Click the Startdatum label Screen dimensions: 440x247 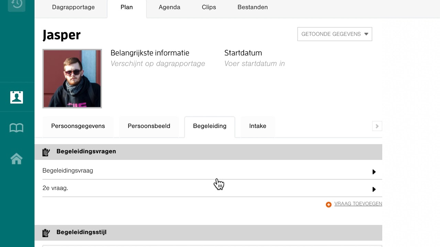pyautogui.click(x=243, y=53)
